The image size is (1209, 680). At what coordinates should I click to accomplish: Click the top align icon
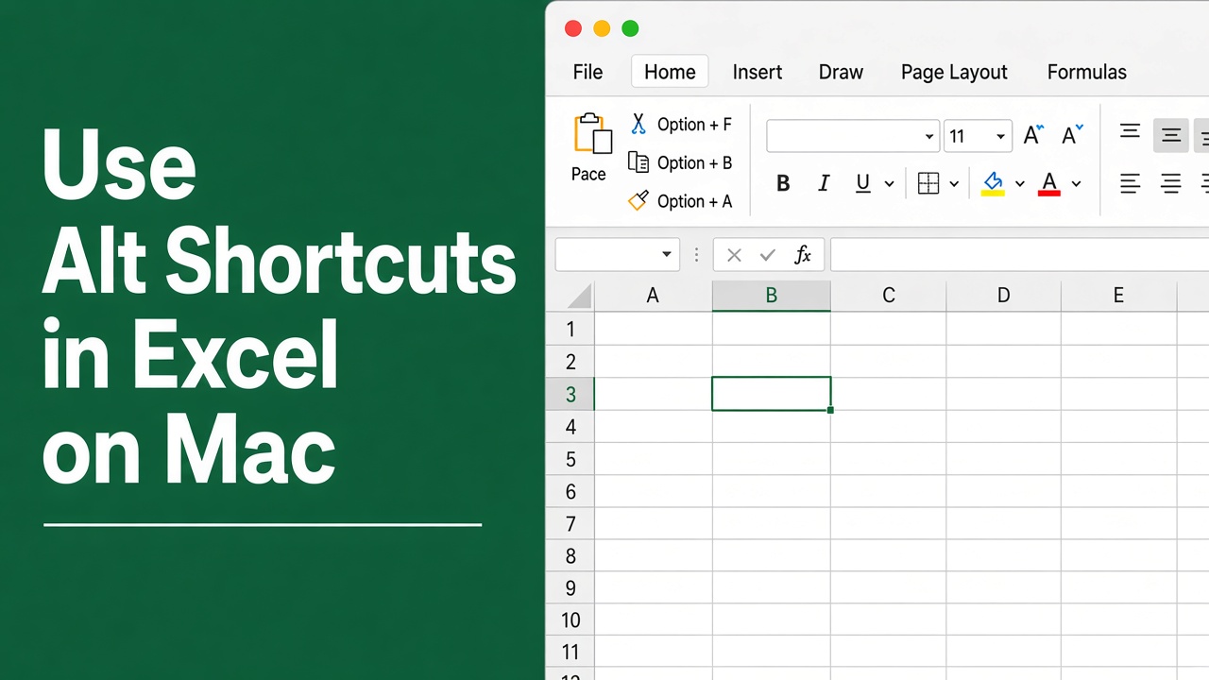(1130, 132)
